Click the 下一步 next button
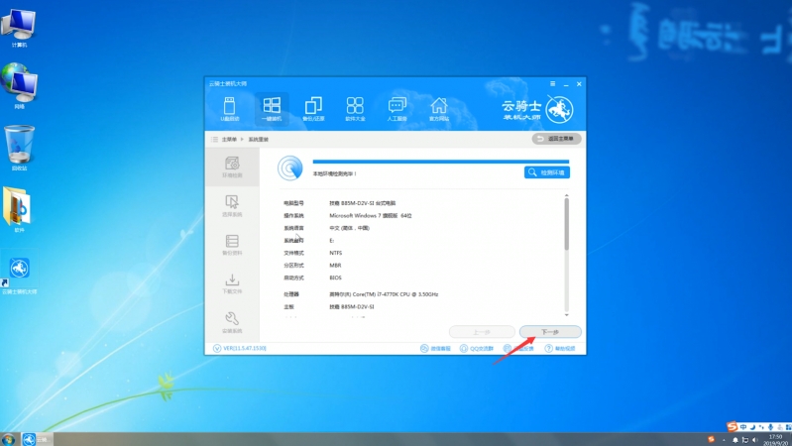This screenshot has height=446, width=792. (550, 332)
